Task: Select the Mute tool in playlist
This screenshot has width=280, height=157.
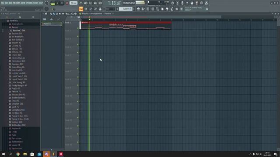Action: click(60, 14)
